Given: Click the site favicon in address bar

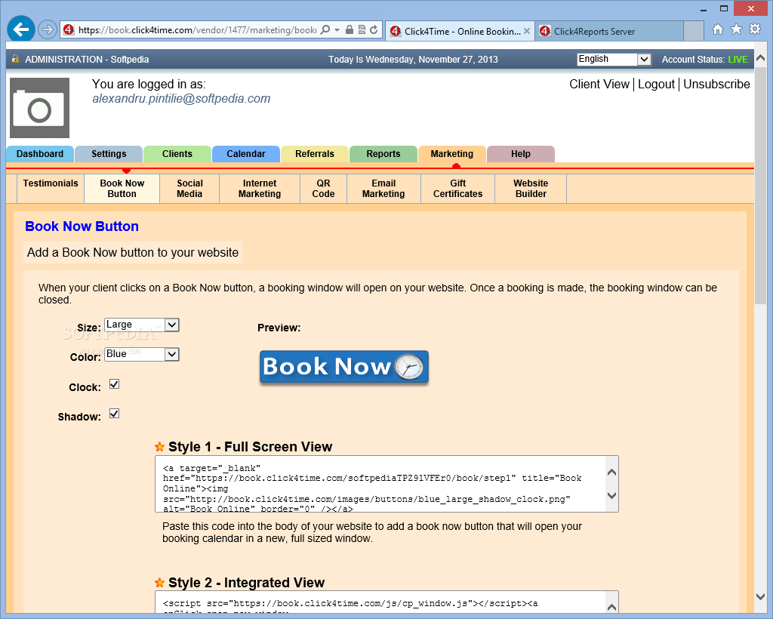Looking at the screenshot, I should click(x=69, y=29).
